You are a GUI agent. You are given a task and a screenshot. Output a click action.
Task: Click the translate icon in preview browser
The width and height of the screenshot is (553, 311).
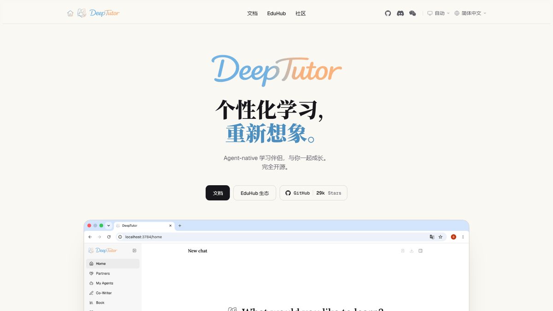[x=432, y=237]
